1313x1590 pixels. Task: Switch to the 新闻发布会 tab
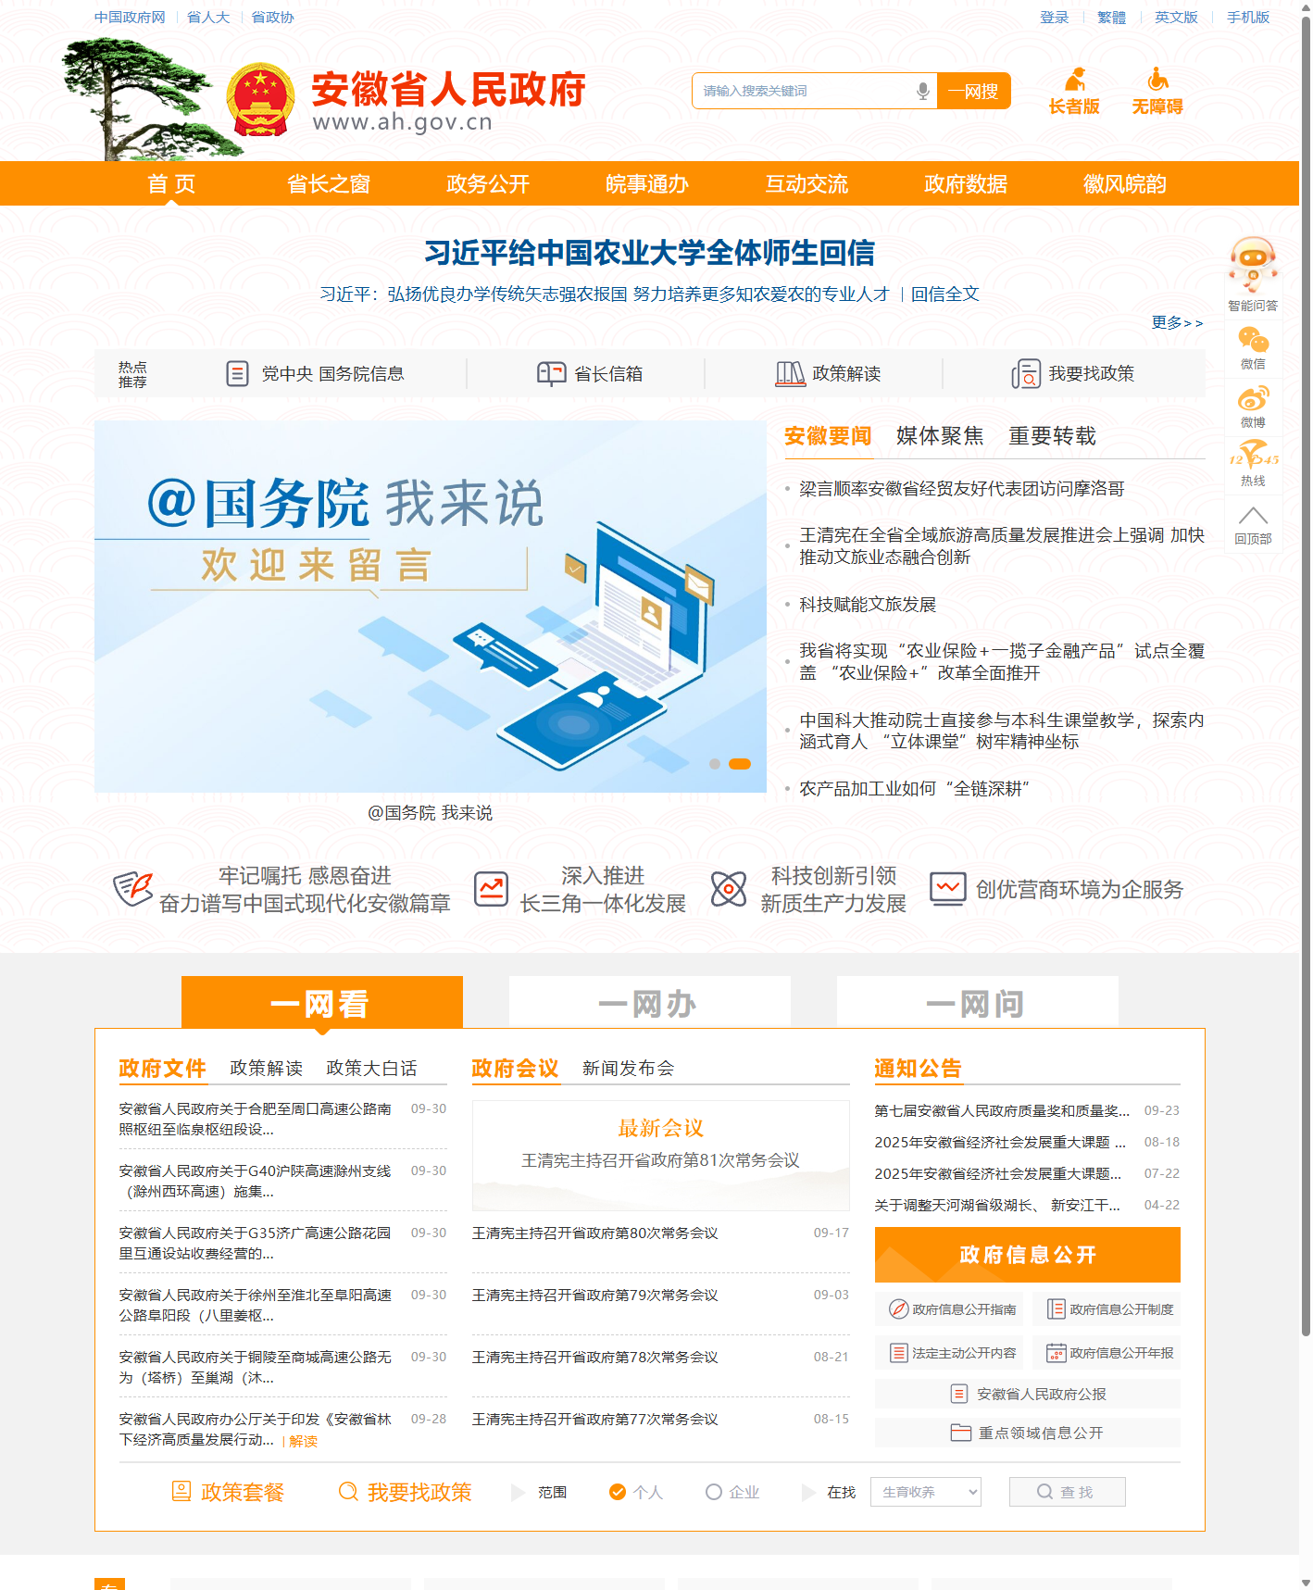pos(628,1068)
